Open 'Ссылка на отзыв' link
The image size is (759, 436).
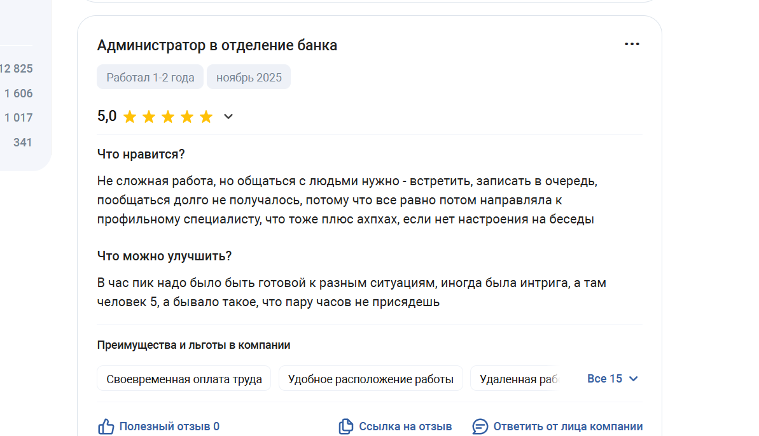(x=405, y=426)
